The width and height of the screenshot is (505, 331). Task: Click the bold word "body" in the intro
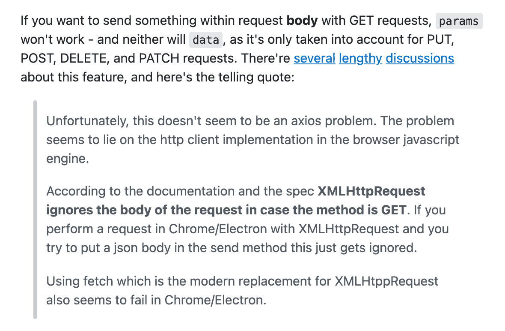pos(302,21)
